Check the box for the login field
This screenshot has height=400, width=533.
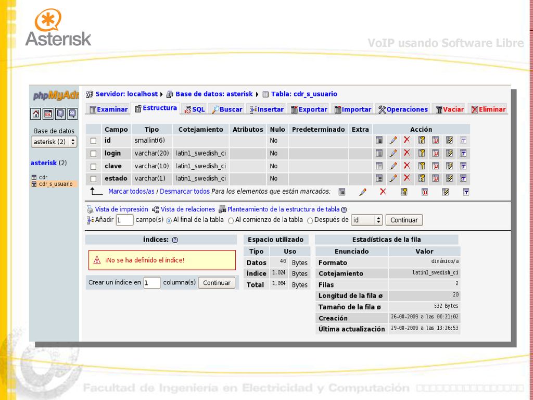tap(94, 154)
